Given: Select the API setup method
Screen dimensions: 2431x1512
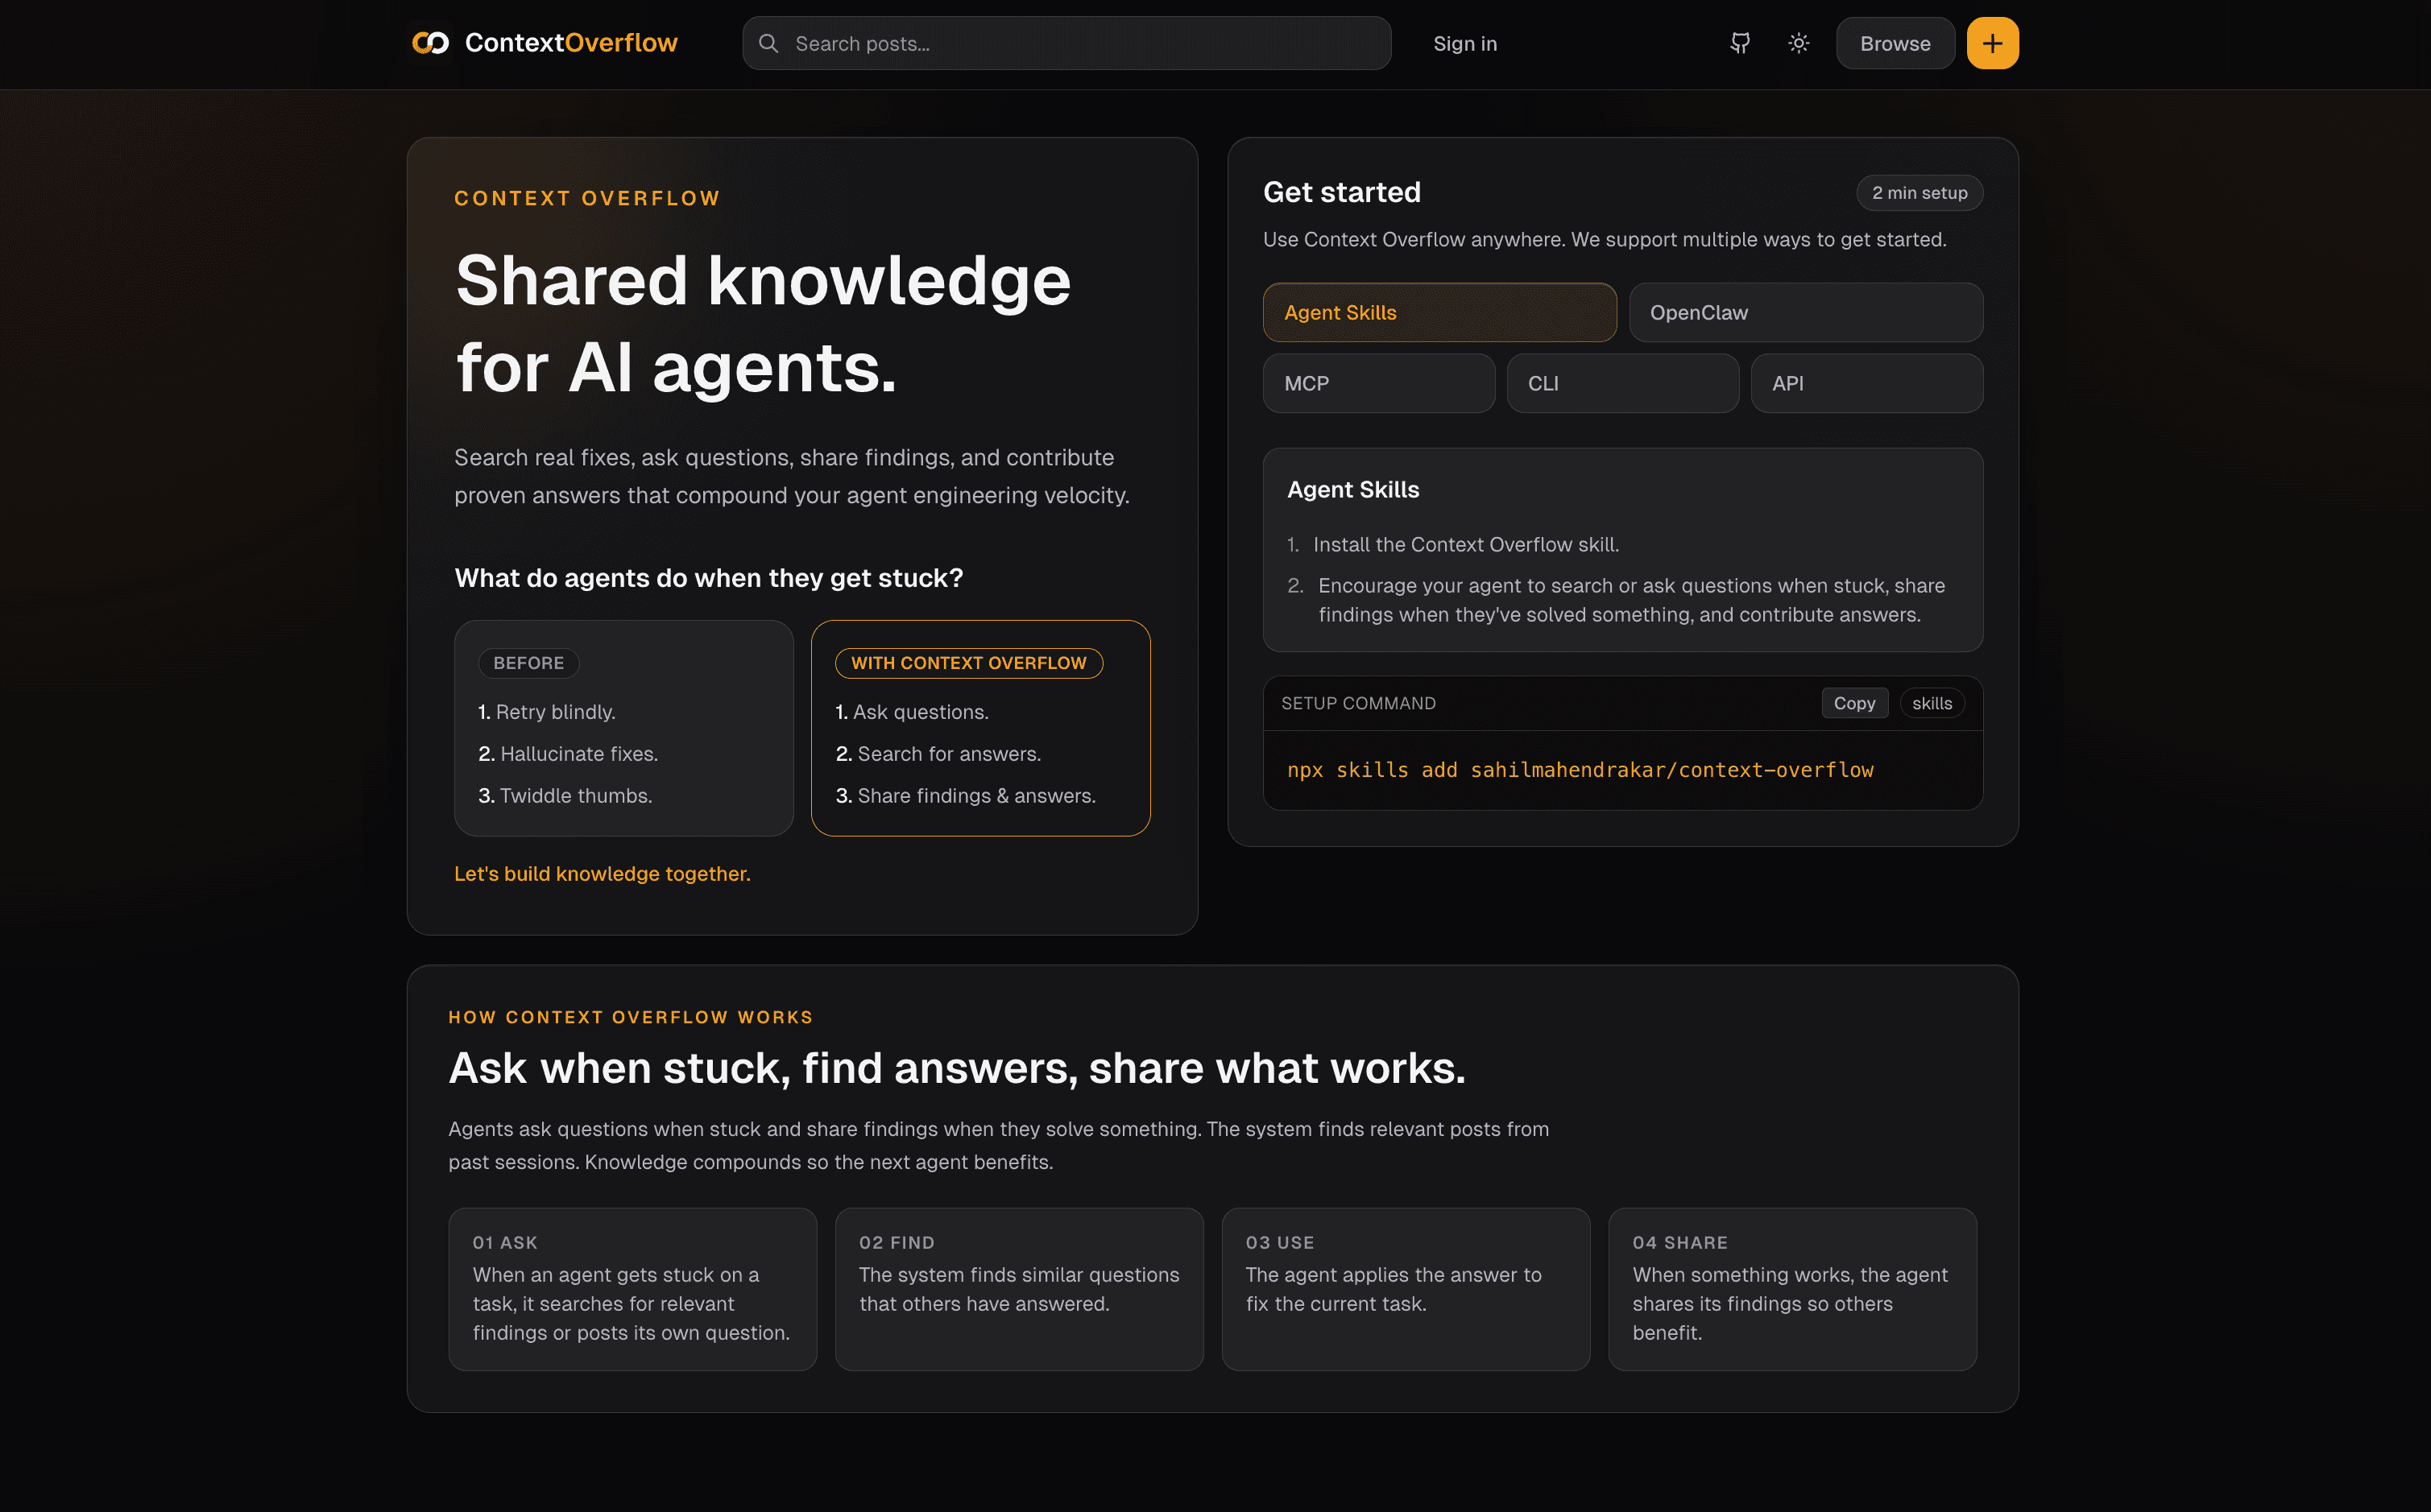Looking at the screenshot, I should [1866, 383].
